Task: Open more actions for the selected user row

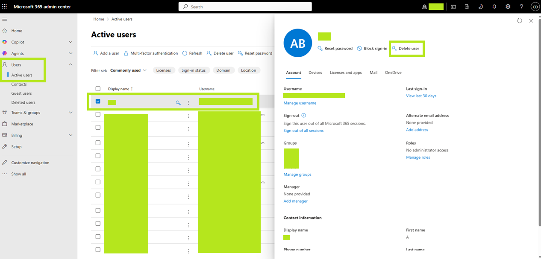Action: (x=188, y=103)
